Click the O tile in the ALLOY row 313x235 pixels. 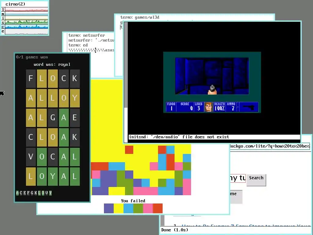point(64,98)
